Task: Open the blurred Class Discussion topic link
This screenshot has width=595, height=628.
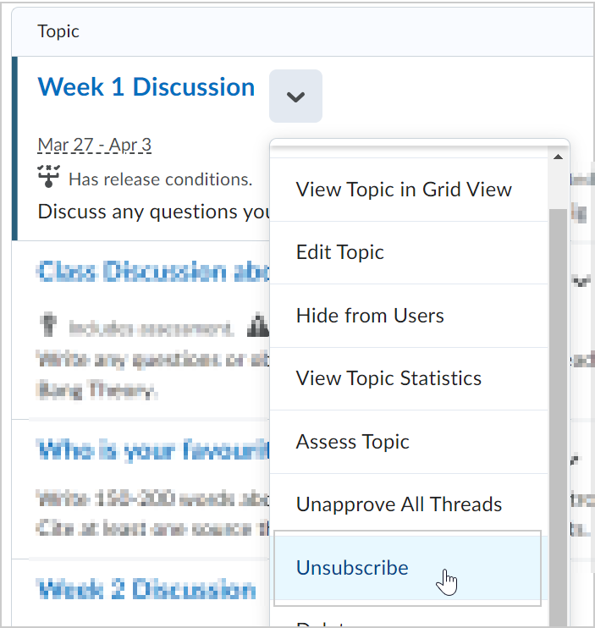Action: [x=152, y=271]
